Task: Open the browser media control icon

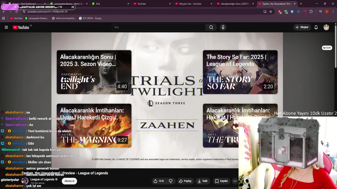Action: pyautogui.click(x=320, y=12)
